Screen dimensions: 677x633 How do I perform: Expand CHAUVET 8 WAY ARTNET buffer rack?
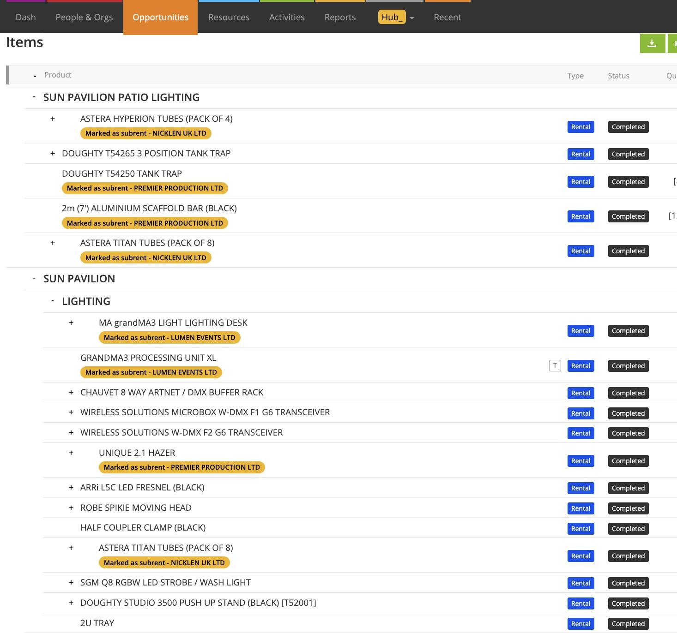(x=71, y=392)
